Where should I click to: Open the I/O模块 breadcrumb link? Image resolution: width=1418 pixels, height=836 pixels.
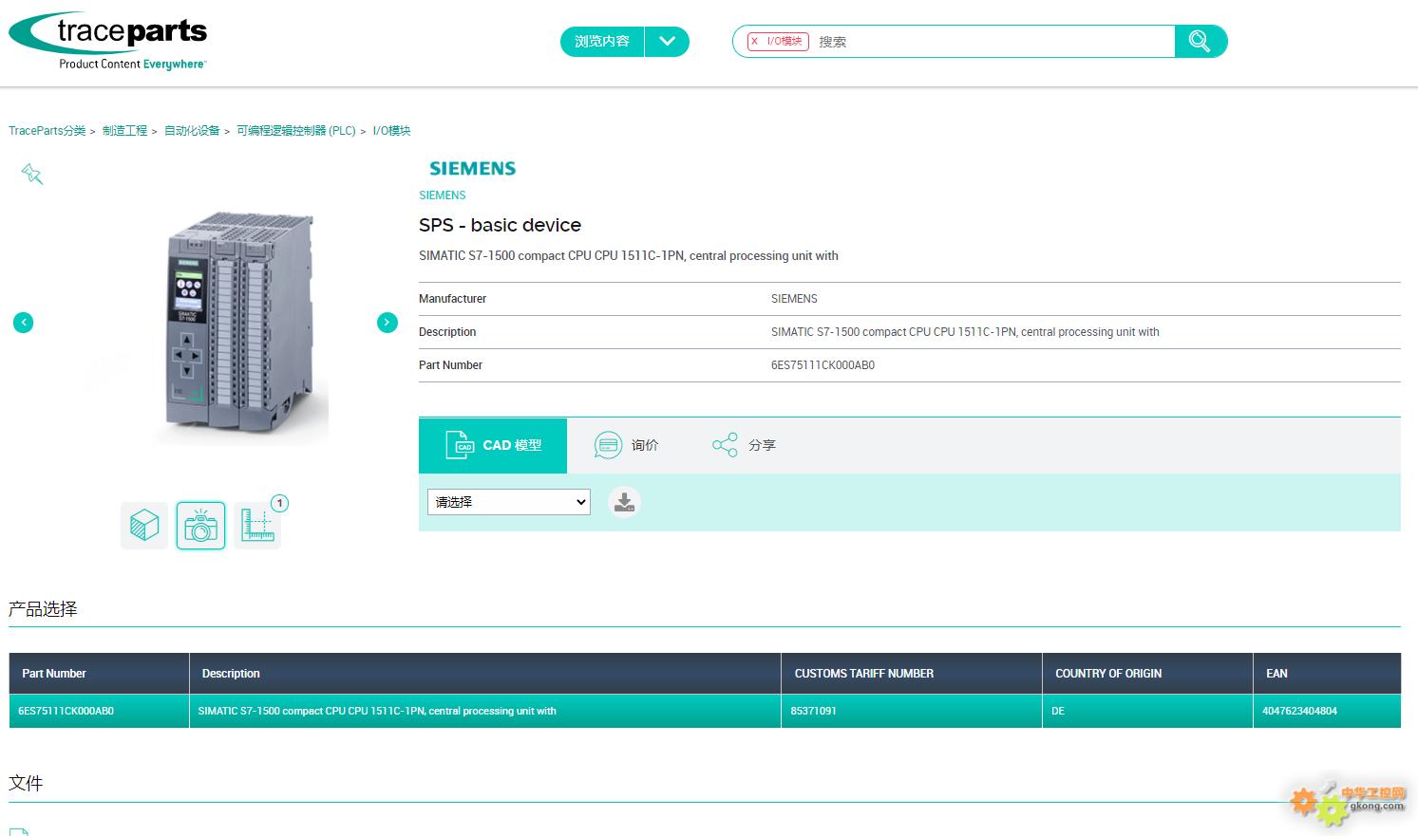point(391,131)
